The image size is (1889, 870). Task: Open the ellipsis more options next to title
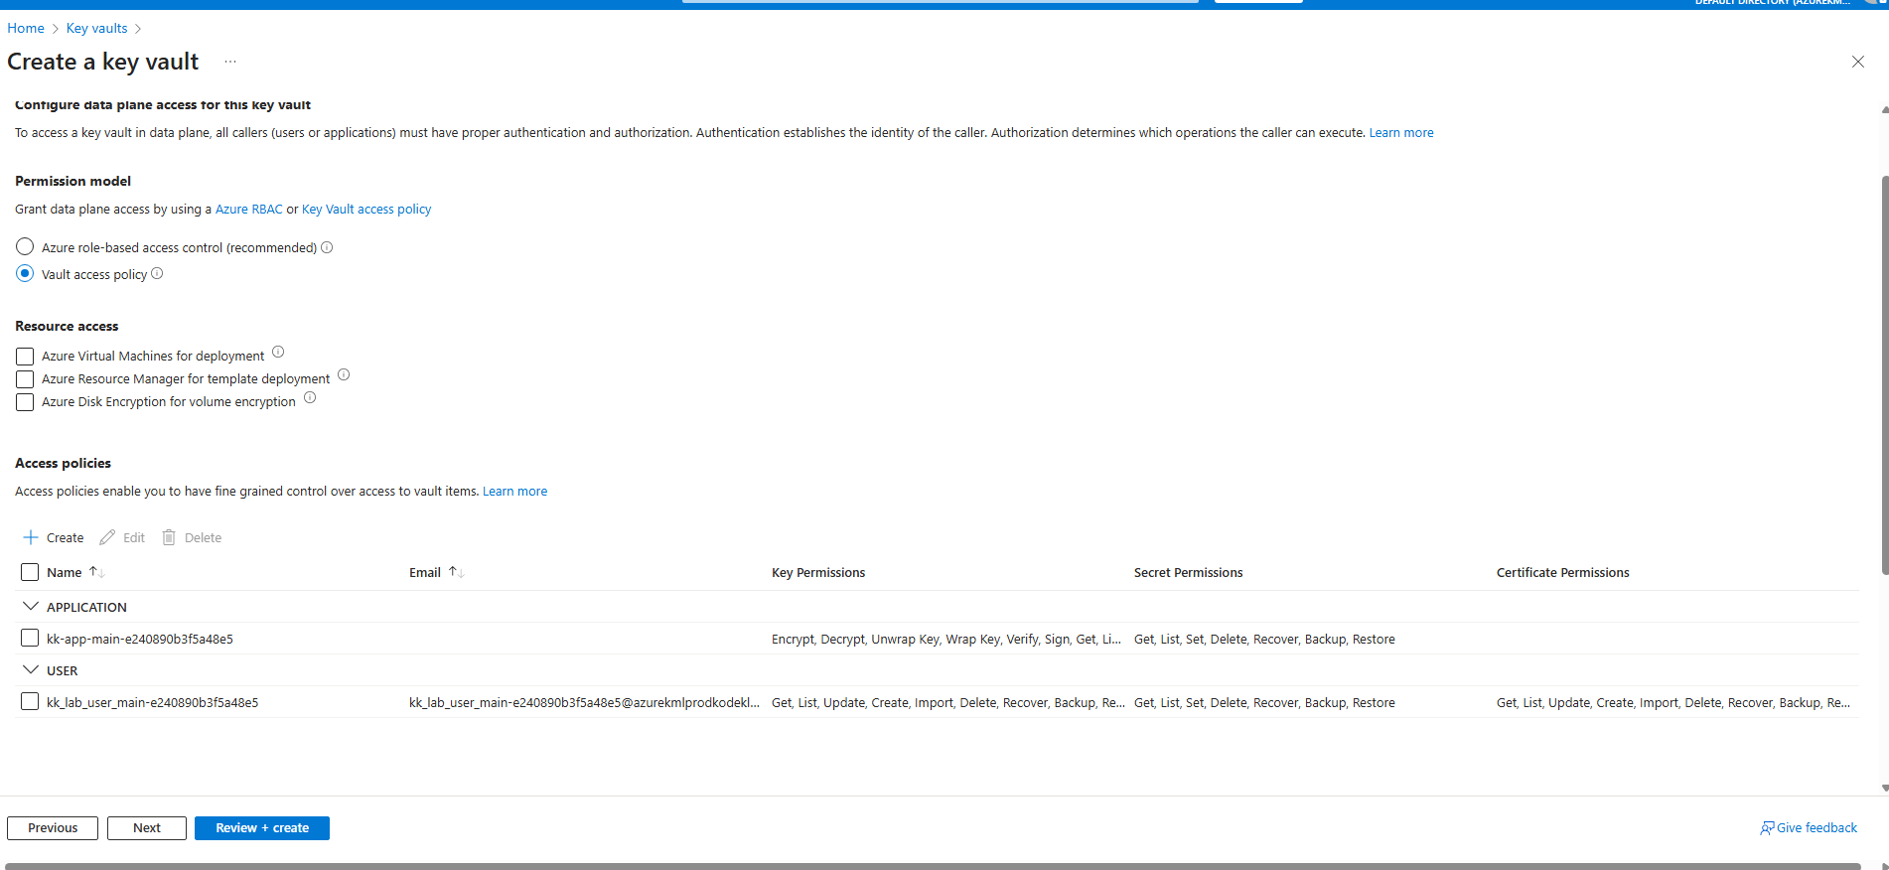click(230, 62)
